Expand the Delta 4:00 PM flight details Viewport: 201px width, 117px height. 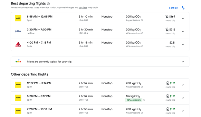tap(183, 45)
